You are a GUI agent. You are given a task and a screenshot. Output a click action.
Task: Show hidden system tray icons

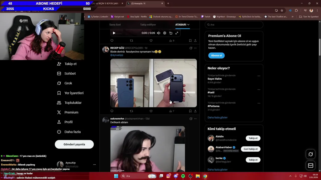tap(290, 176)
